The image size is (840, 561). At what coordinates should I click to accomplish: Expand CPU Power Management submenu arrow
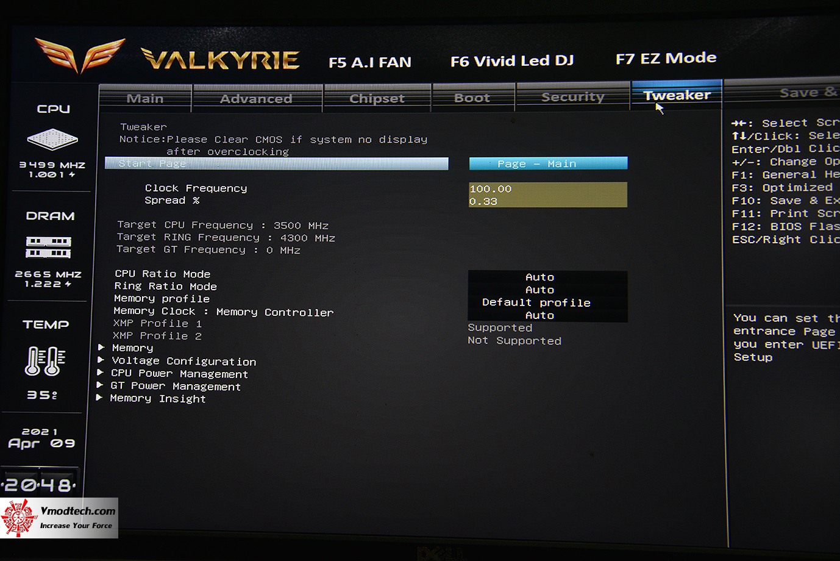[100, 373]
